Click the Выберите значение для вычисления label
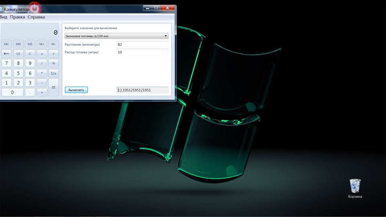The image size is (386, 217). point(91,28)
